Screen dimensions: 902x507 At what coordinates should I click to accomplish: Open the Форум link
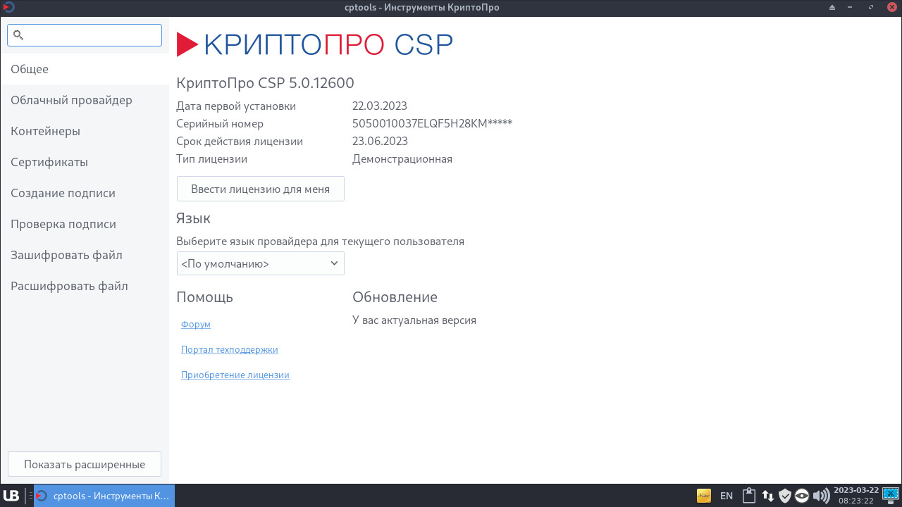[x=196, y=325]
